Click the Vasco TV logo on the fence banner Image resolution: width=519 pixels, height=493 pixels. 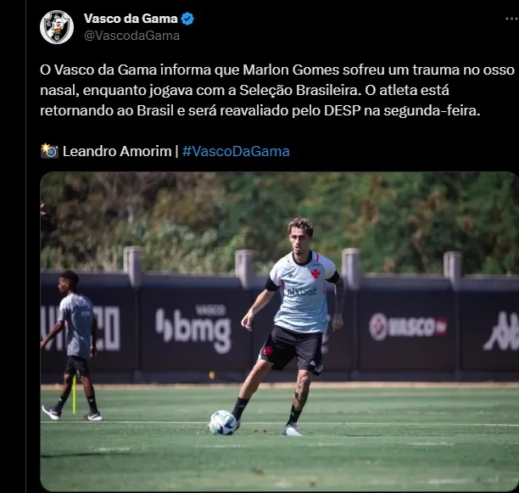pyautogui.click(x=408, y=327)
